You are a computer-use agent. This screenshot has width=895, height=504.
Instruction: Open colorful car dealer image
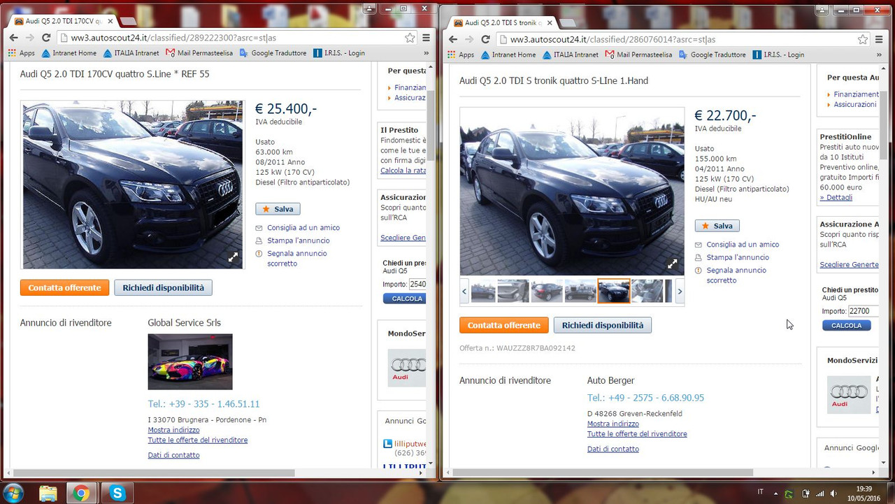click(x=190, y=361)
